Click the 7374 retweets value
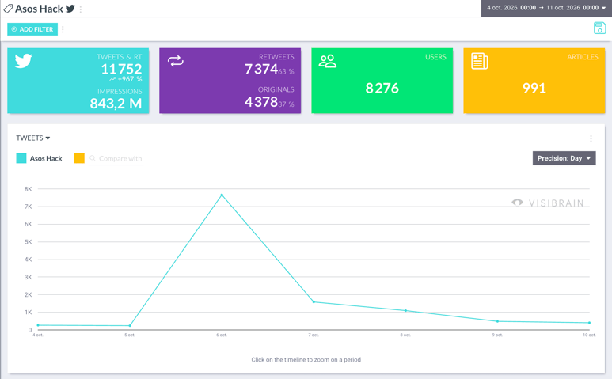 coord(261,69)
